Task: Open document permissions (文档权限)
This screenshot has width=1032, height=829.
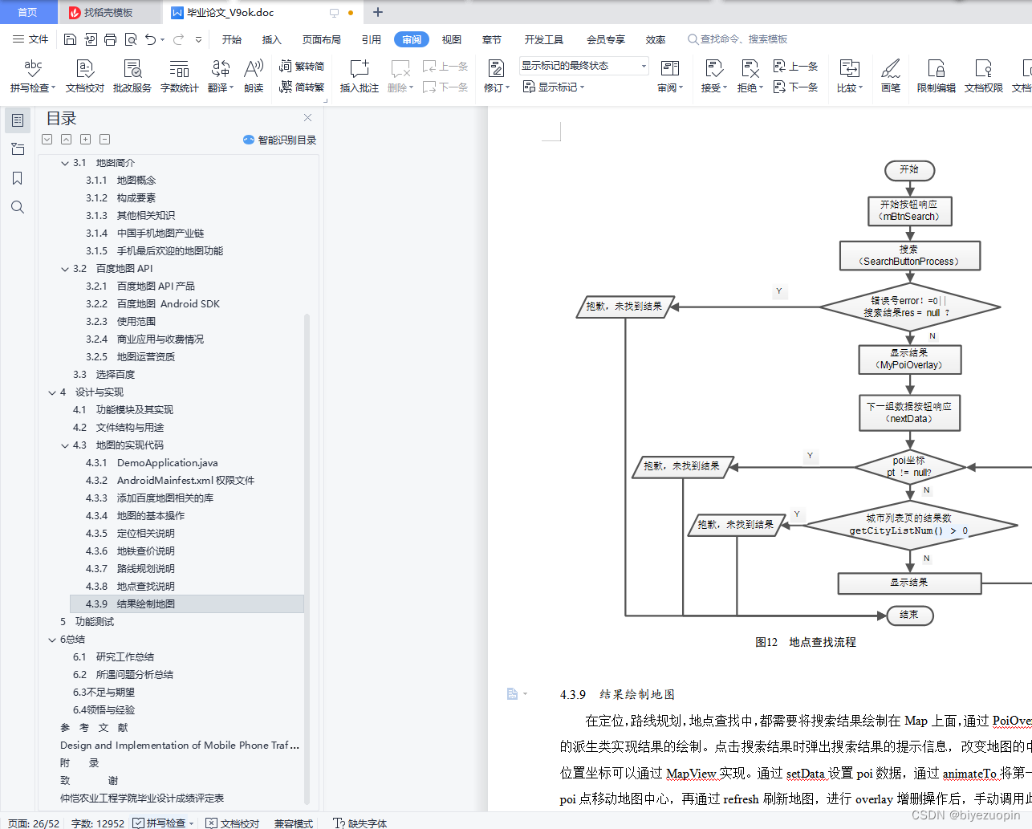Action: [983, 76]
